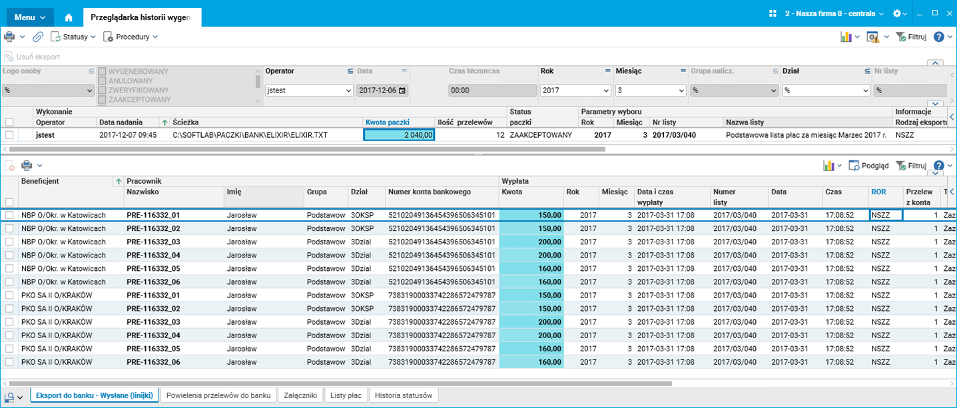Click Podgląd button in lower panel

tap(869, 165)
